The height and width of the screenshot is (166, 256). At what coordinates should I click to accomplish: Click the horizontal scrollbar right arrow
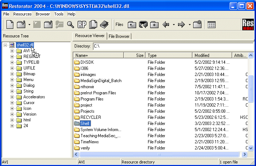(x=244, y=154)
